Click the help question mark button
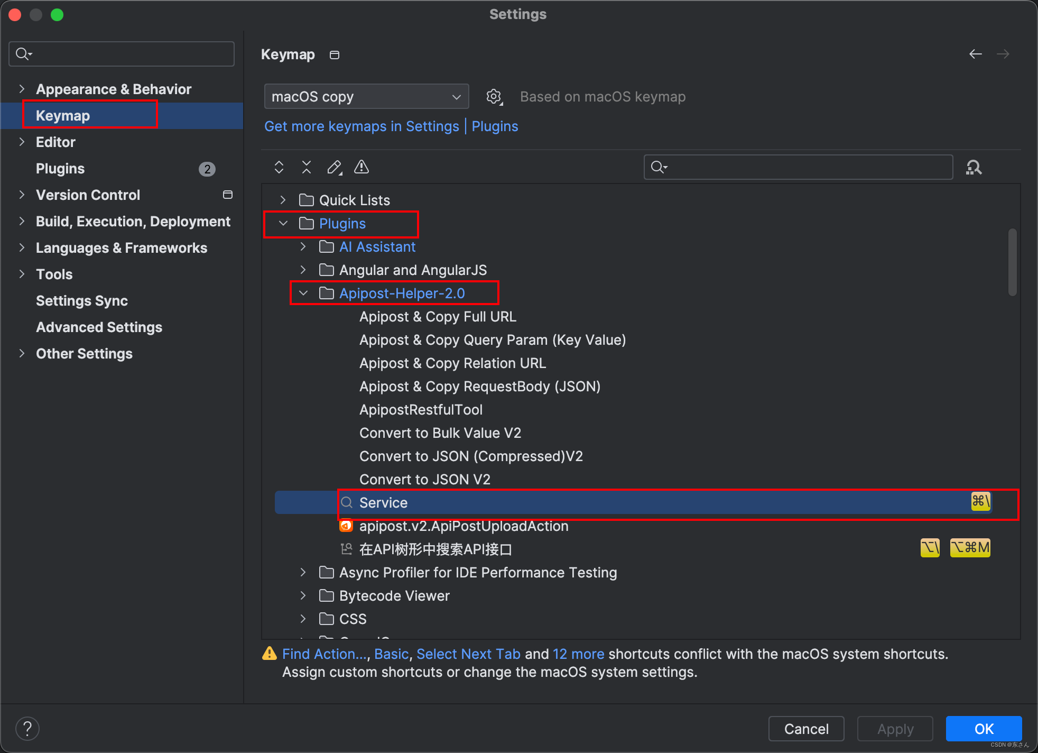This screenshot has height=753, width=1038. 27,729
